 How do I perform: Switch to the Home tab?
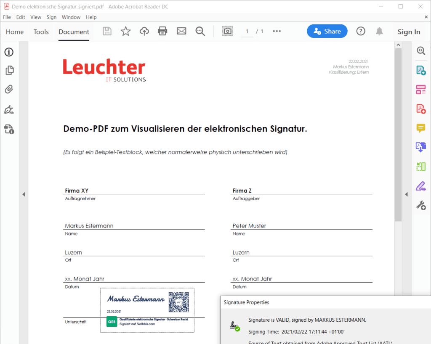(x=15, y=32)
